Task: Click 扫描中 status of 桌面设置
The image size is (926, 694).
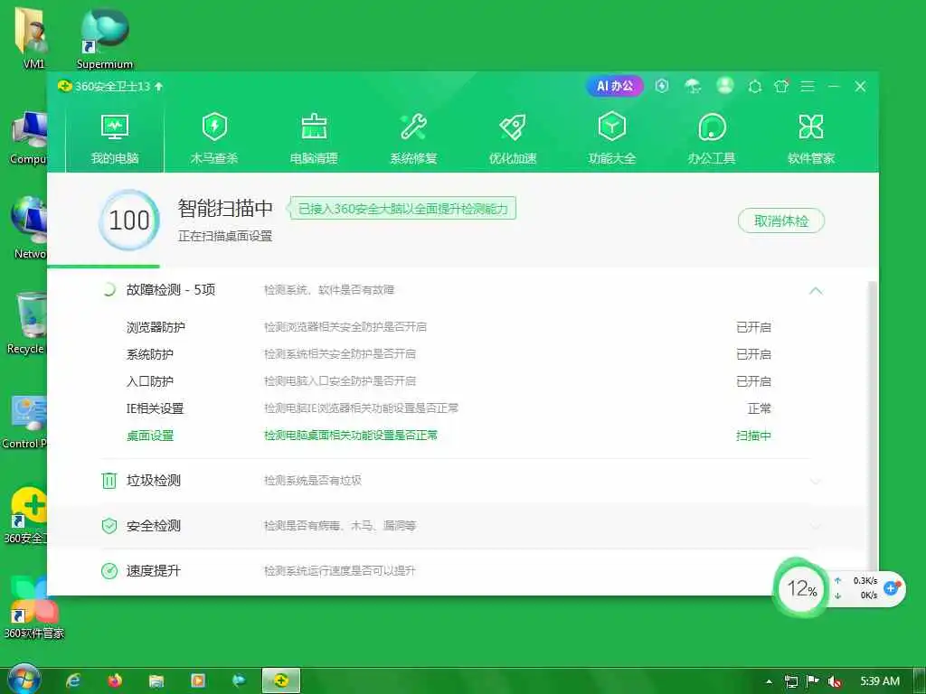Action: click(x=753, y=436)
